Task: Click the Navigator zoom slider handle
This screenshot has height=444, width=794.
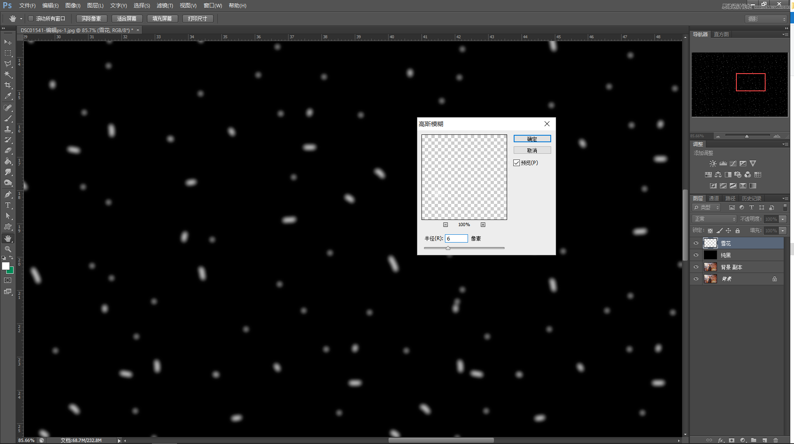Action: click(x=747, y=136)
